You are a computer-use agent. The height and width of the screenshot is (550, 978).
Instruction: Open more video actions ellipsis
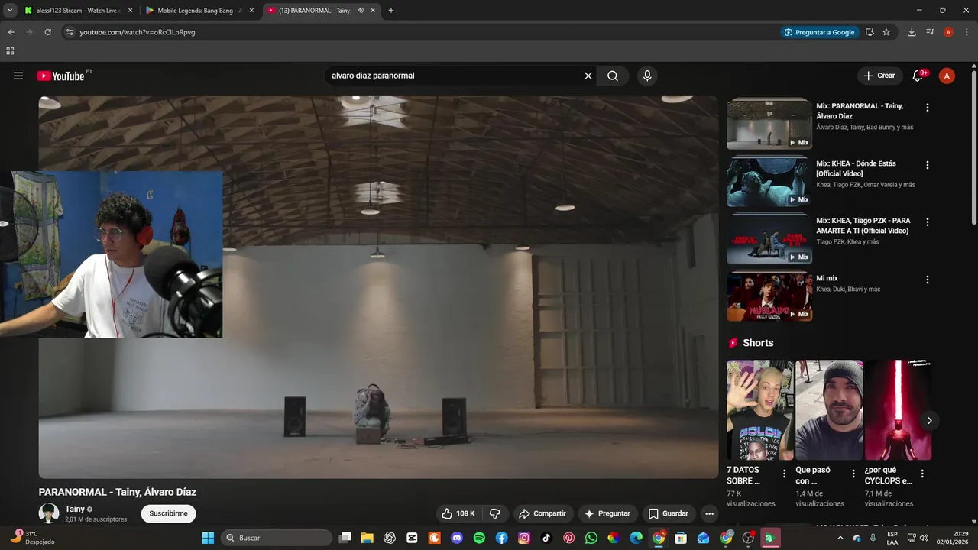pos(710,513)
